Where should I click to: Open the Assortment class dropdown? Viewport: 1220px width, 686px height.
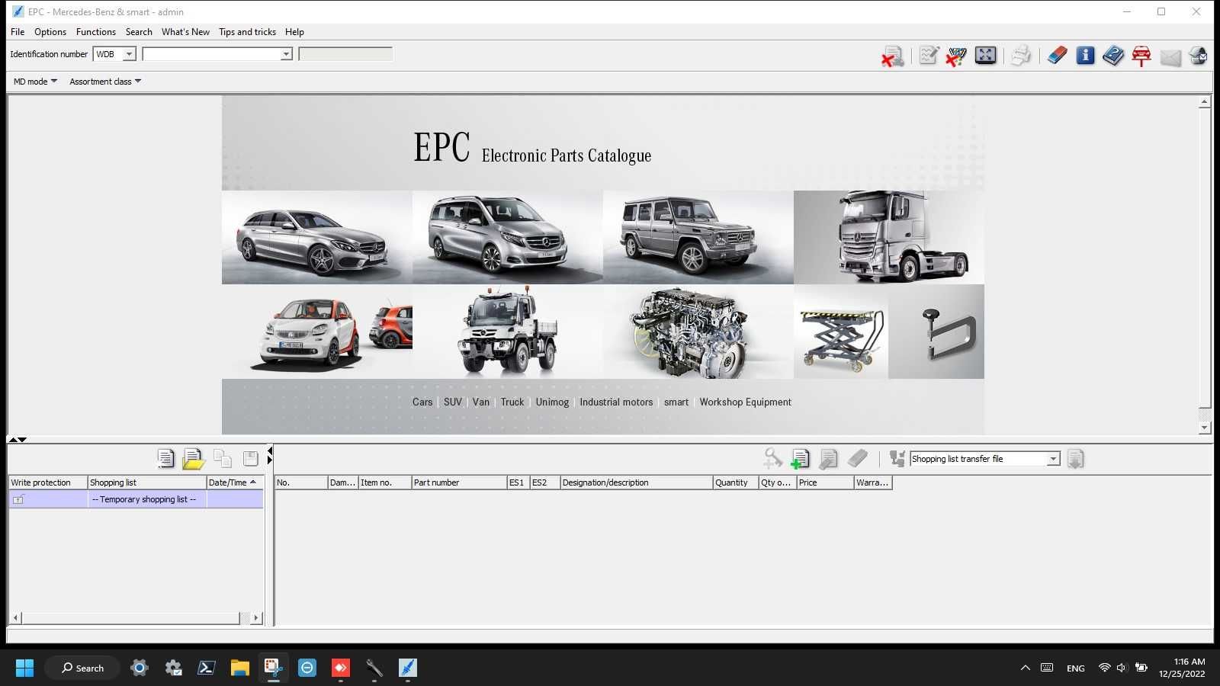(x=105, y=82)
